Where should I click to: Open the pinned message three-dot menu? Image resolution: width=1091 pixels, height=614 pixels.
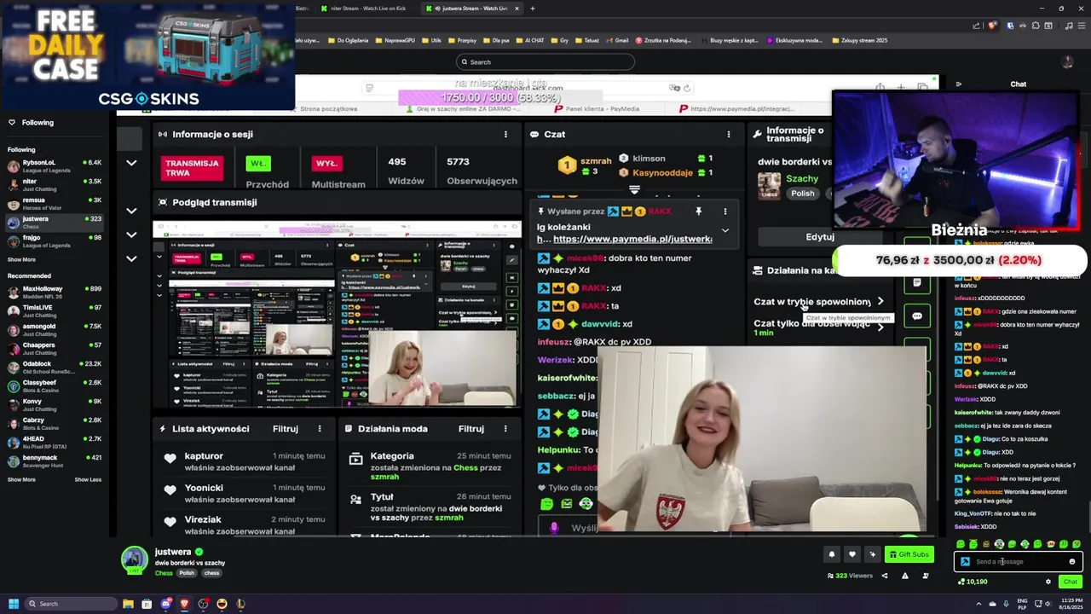click(725, 211)
